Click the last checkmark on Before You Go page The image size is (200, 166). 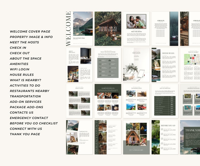[x=162, y=148]
